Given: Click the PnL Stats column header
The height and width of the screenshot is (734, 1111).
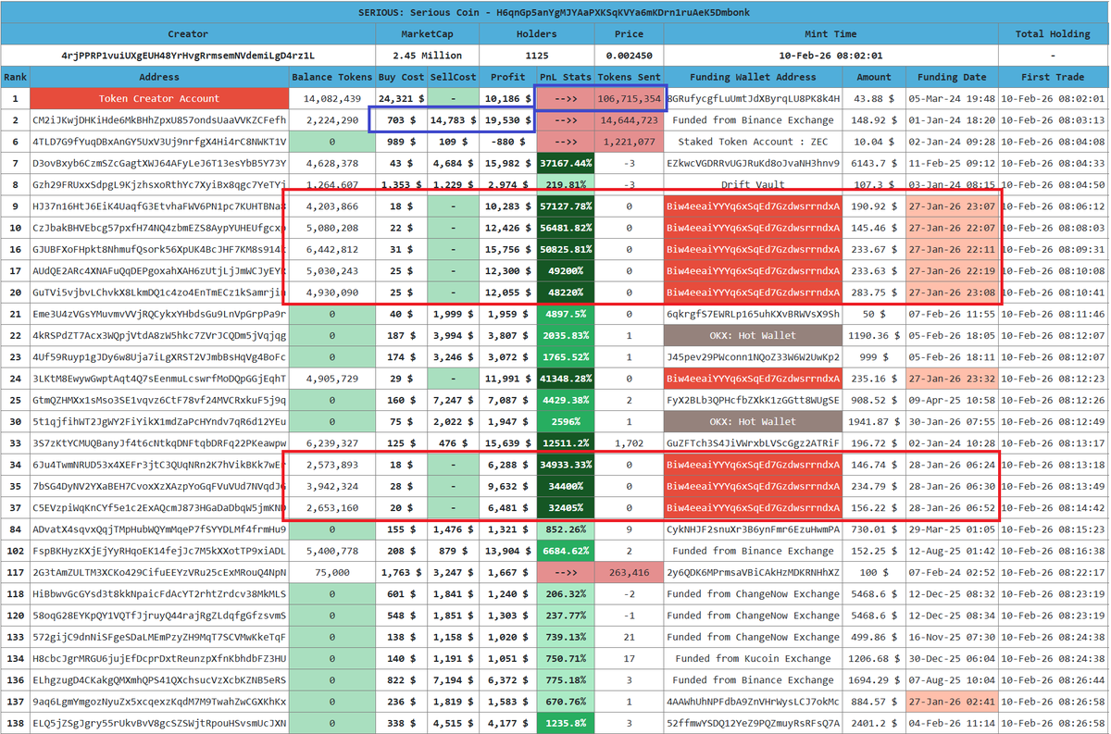Looking at the screenshot, I should tap(565, 77).
